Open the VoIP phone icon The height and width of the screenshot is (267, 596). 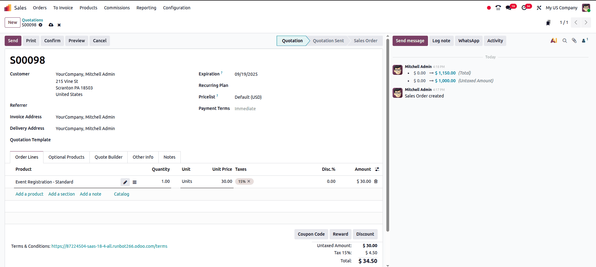tap(498, 8)
